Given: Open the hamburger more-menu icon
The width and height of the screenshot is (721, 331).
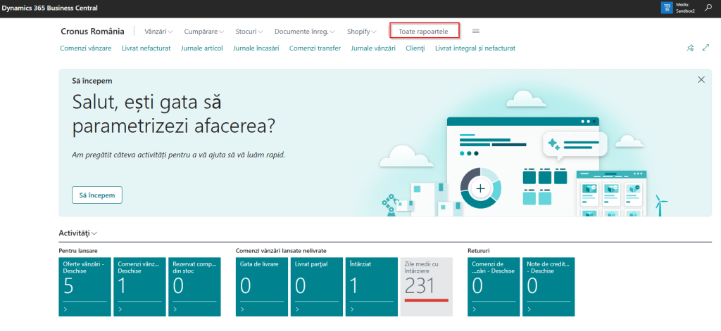Looking at the screenshot, I should [x=476, y=31].
